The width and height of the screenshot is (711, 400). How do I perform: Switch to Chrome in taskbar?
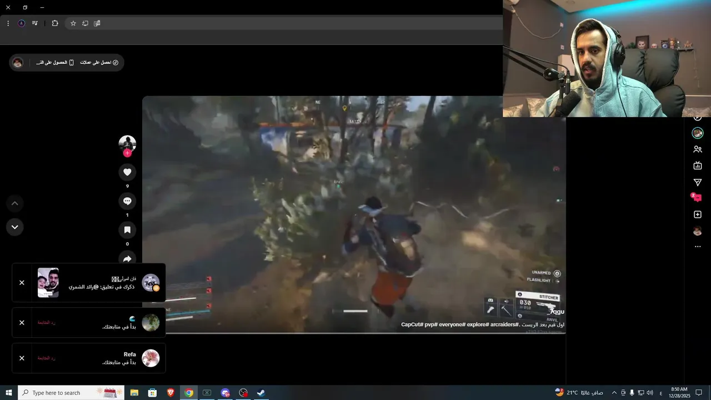(x=189, y=393)
